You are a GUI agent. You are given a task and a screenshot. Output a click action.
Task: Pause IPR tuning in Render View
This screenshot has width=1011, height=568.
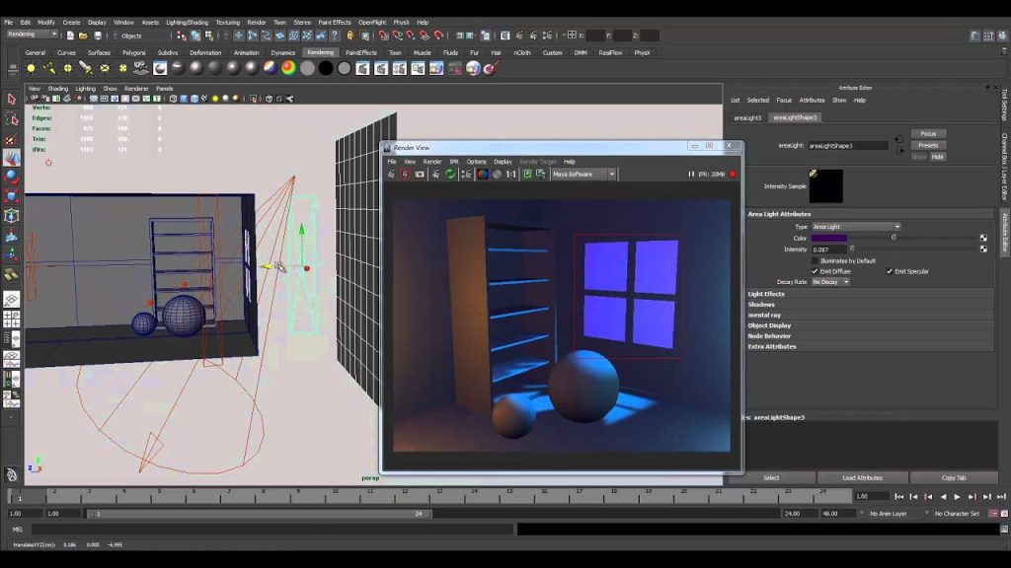pyautogui.click(x=691, y=174)
